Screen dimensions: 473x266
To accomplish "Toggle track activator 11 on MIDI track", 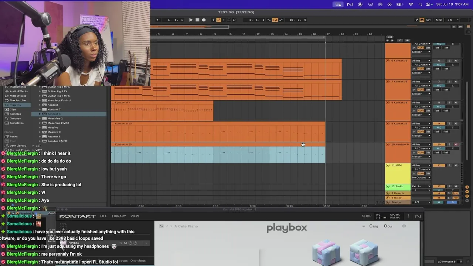I will 439,165.
